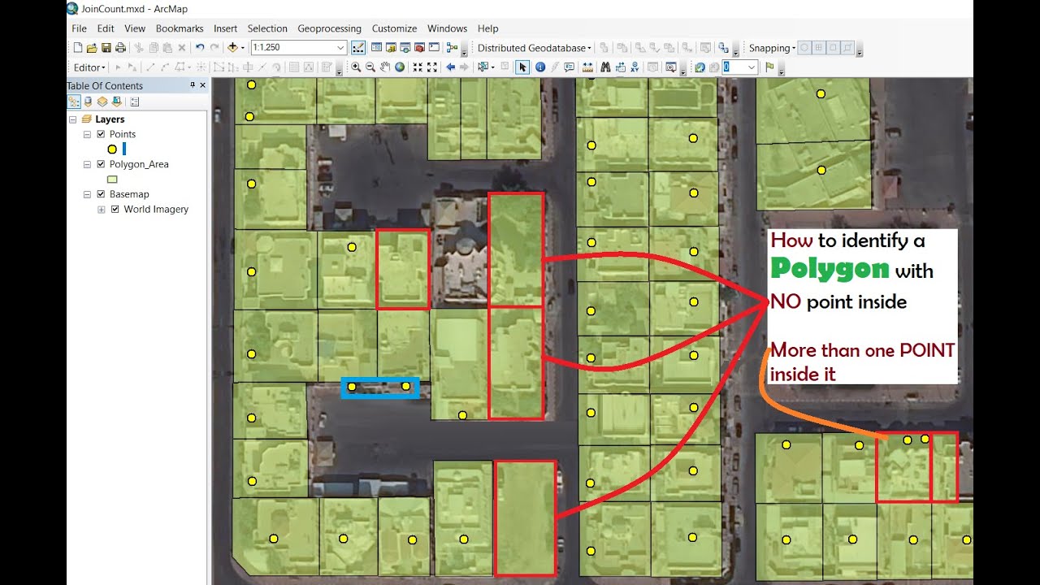Open the Find binoculars tool

pyautogui.click(x=605, y=67)
